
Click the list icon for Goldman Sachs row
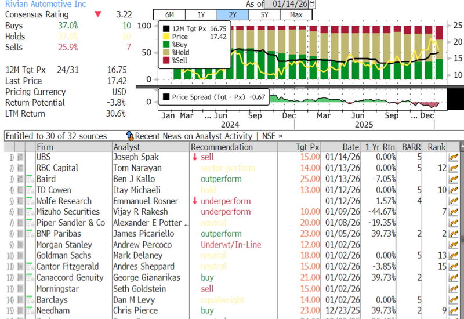[20, 256]
